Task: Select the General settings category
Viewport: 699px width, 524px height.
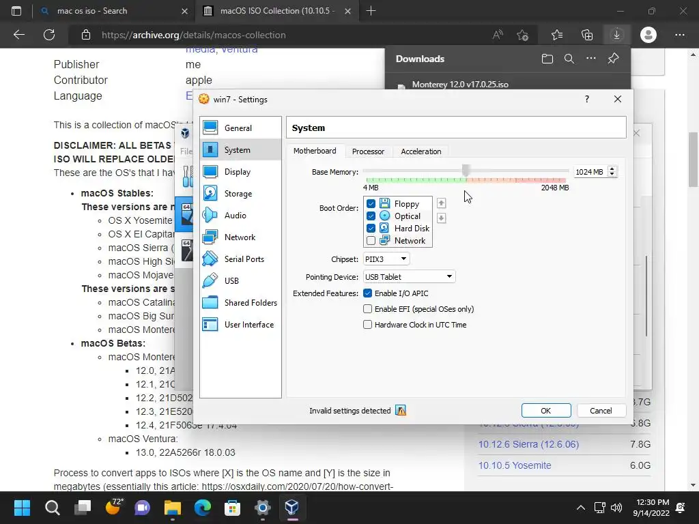Action: 241,128
